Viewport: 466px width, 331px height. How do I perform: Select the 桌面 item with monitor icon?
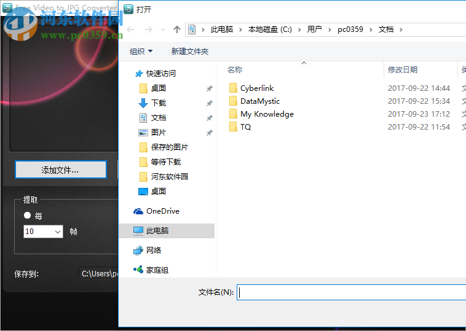click(159, 192)
